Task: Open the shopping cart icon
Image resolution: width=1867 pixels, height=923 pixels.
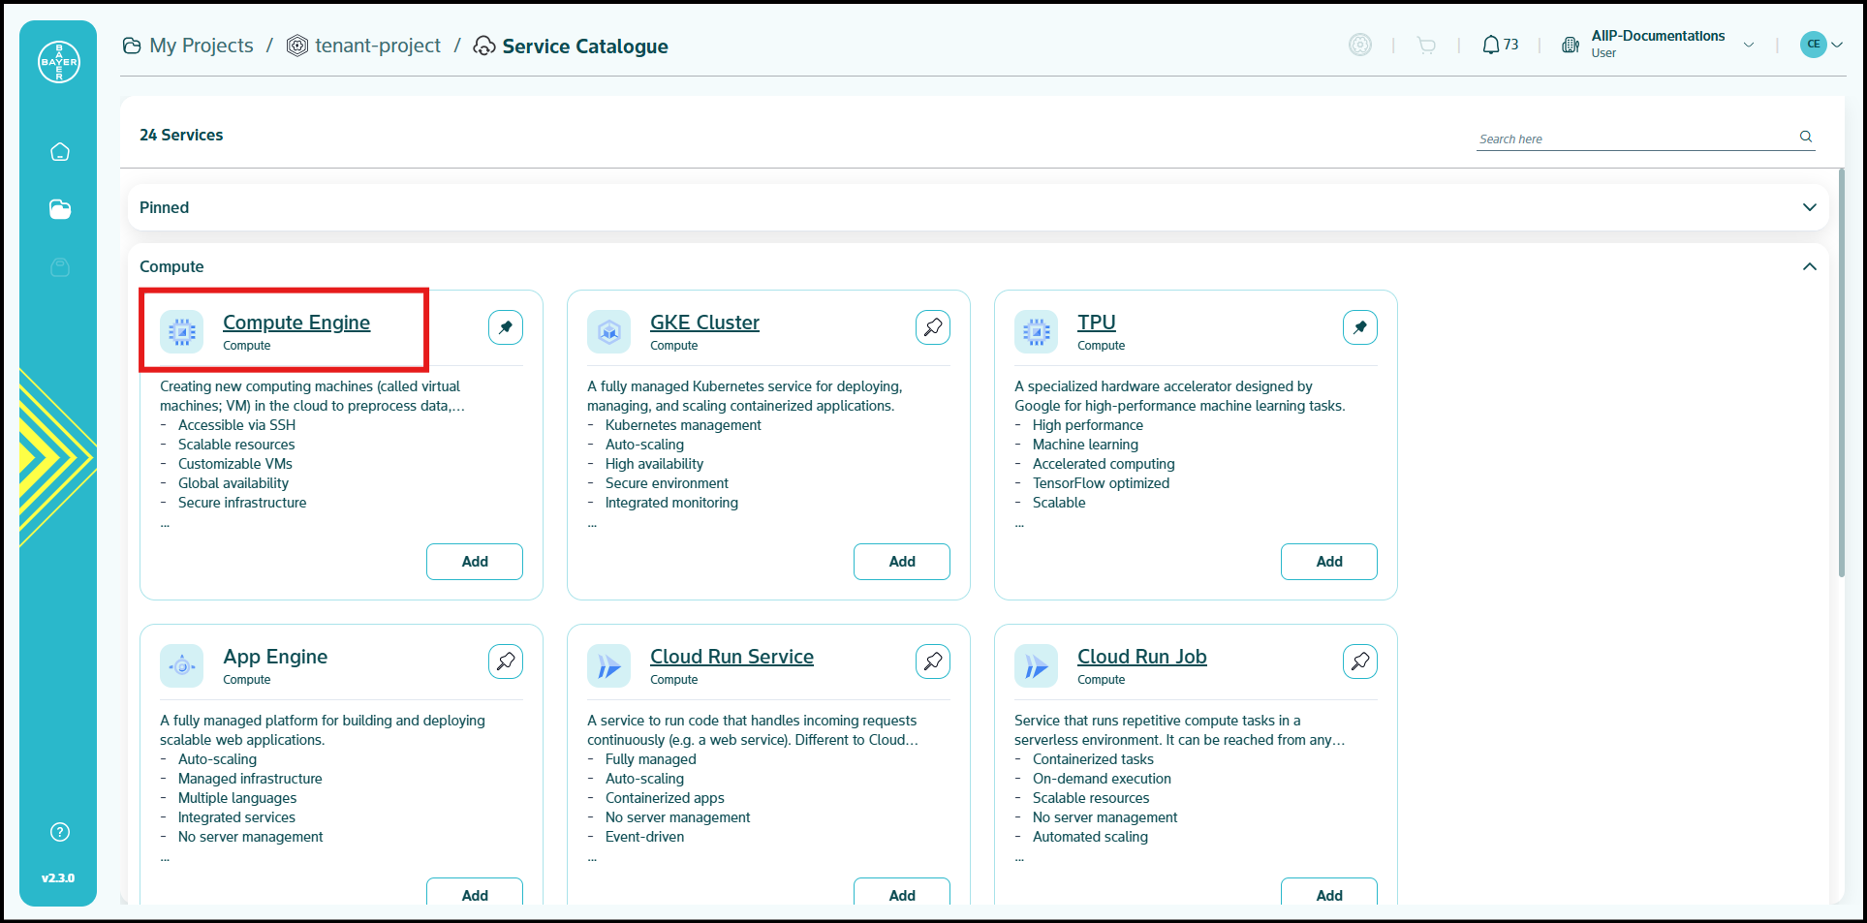Action: (1425, 46)
